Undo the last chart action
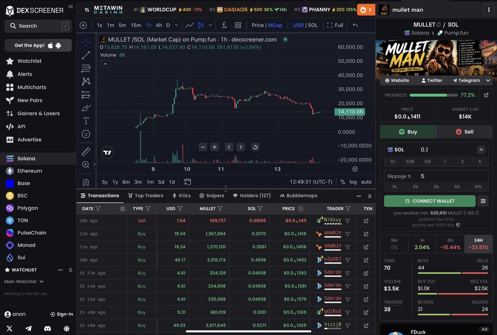Image resolution: width=497 pixels, height=335 pixels. pyautogui.click(x=355, y=25)
